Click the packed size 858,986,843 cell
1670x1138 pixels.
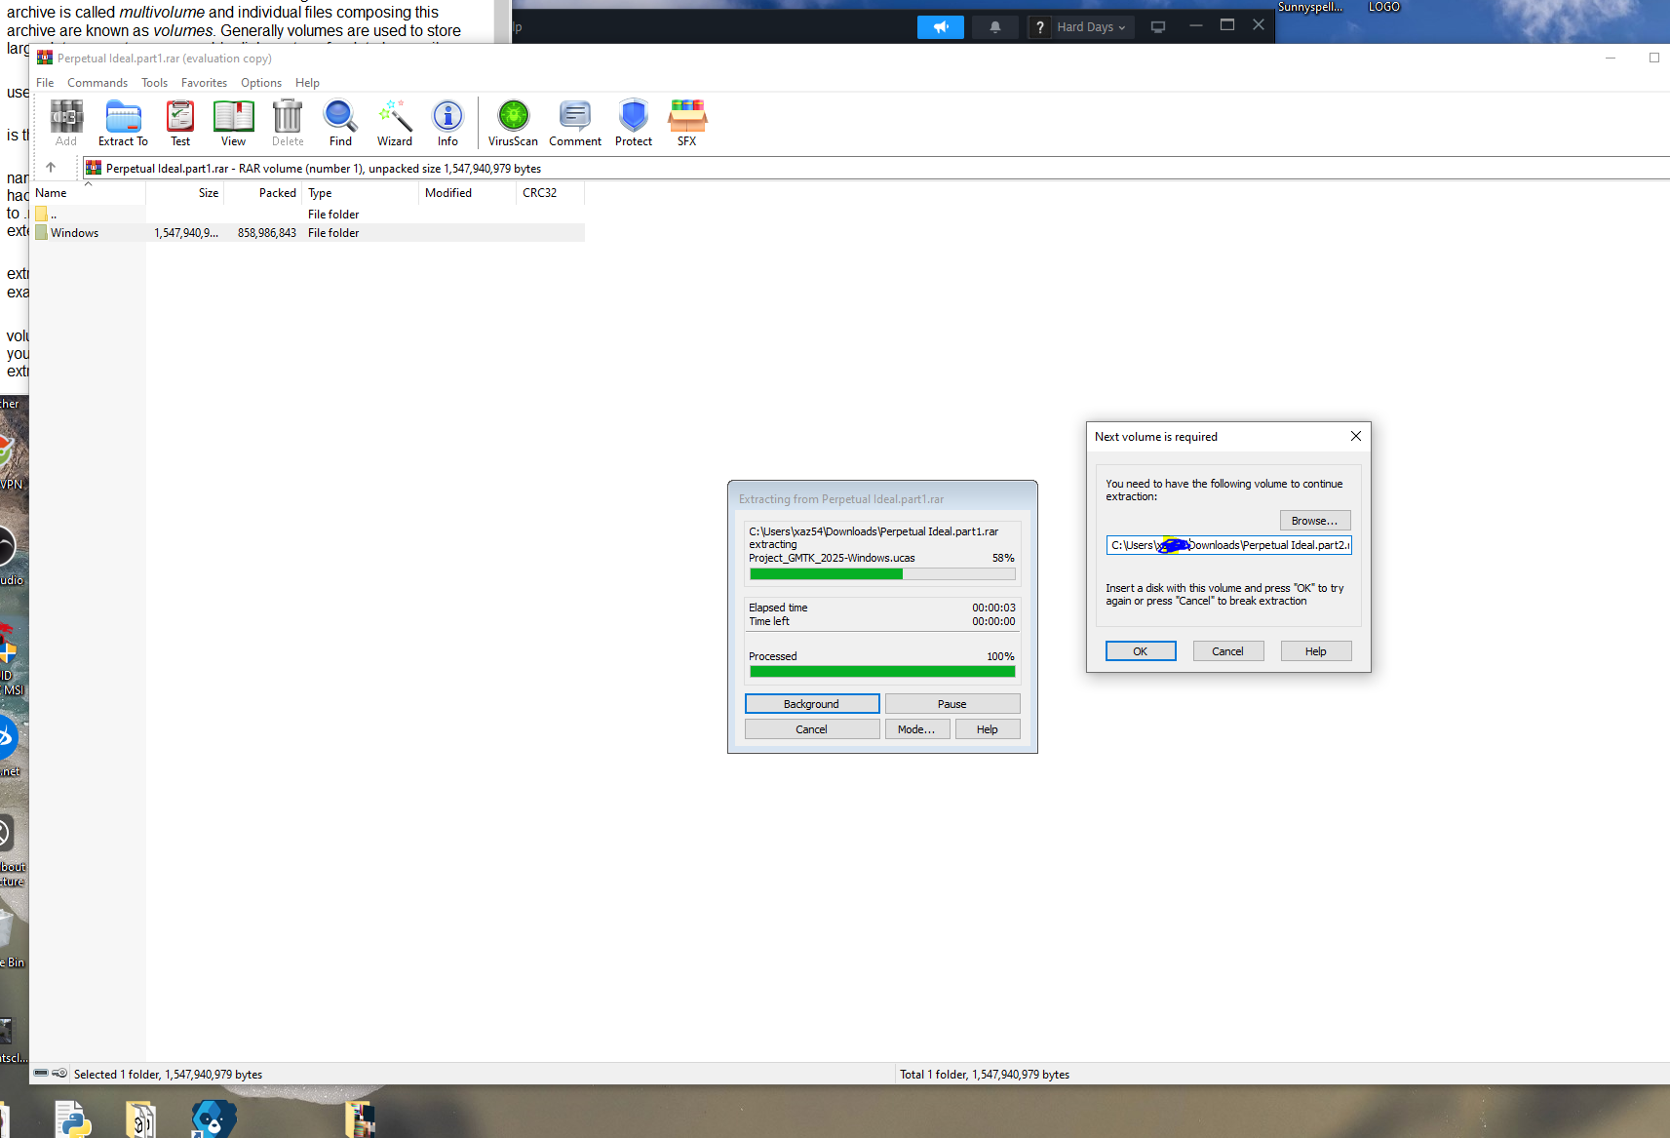(267, 233)
